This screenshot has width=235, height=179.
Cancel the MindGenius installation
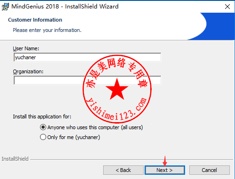pos(210,170)
